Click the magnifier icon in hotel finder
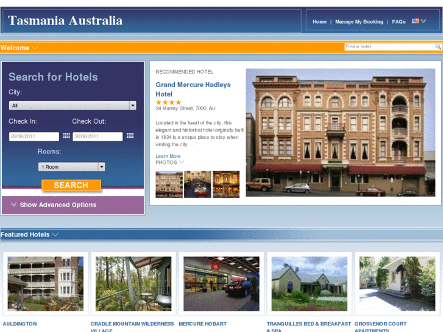443x332 pixels. tap(438, 47)
